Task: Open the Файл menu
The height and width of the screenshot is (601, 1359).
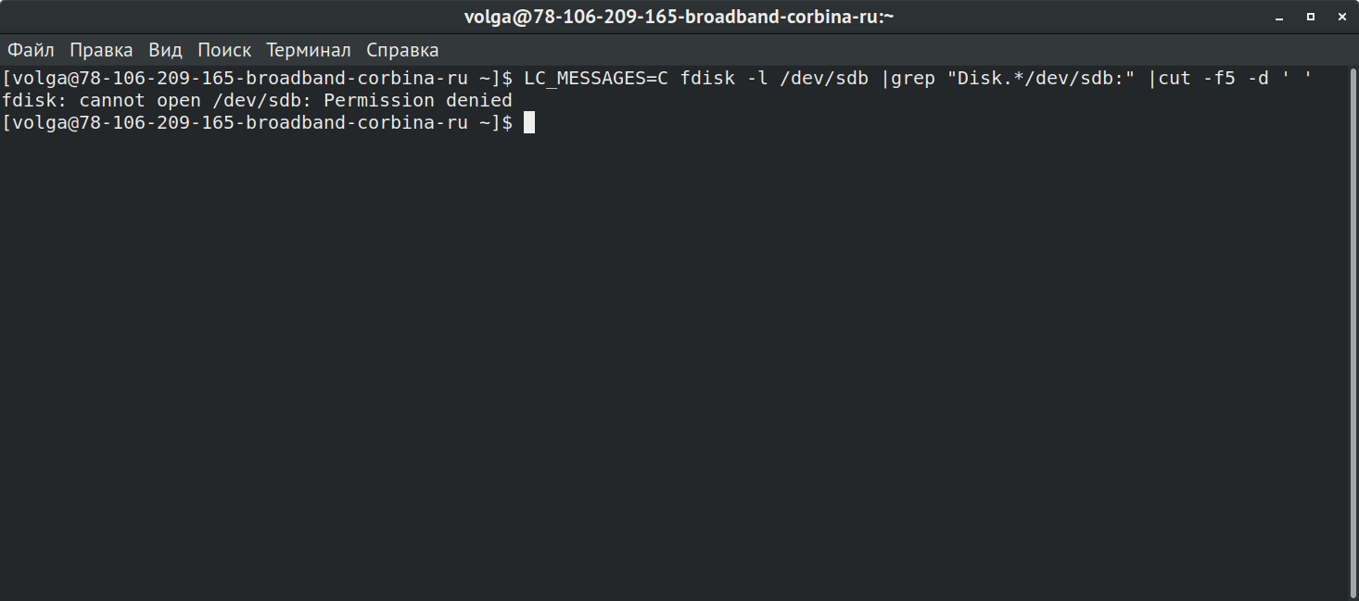Action: pos(32,50)
